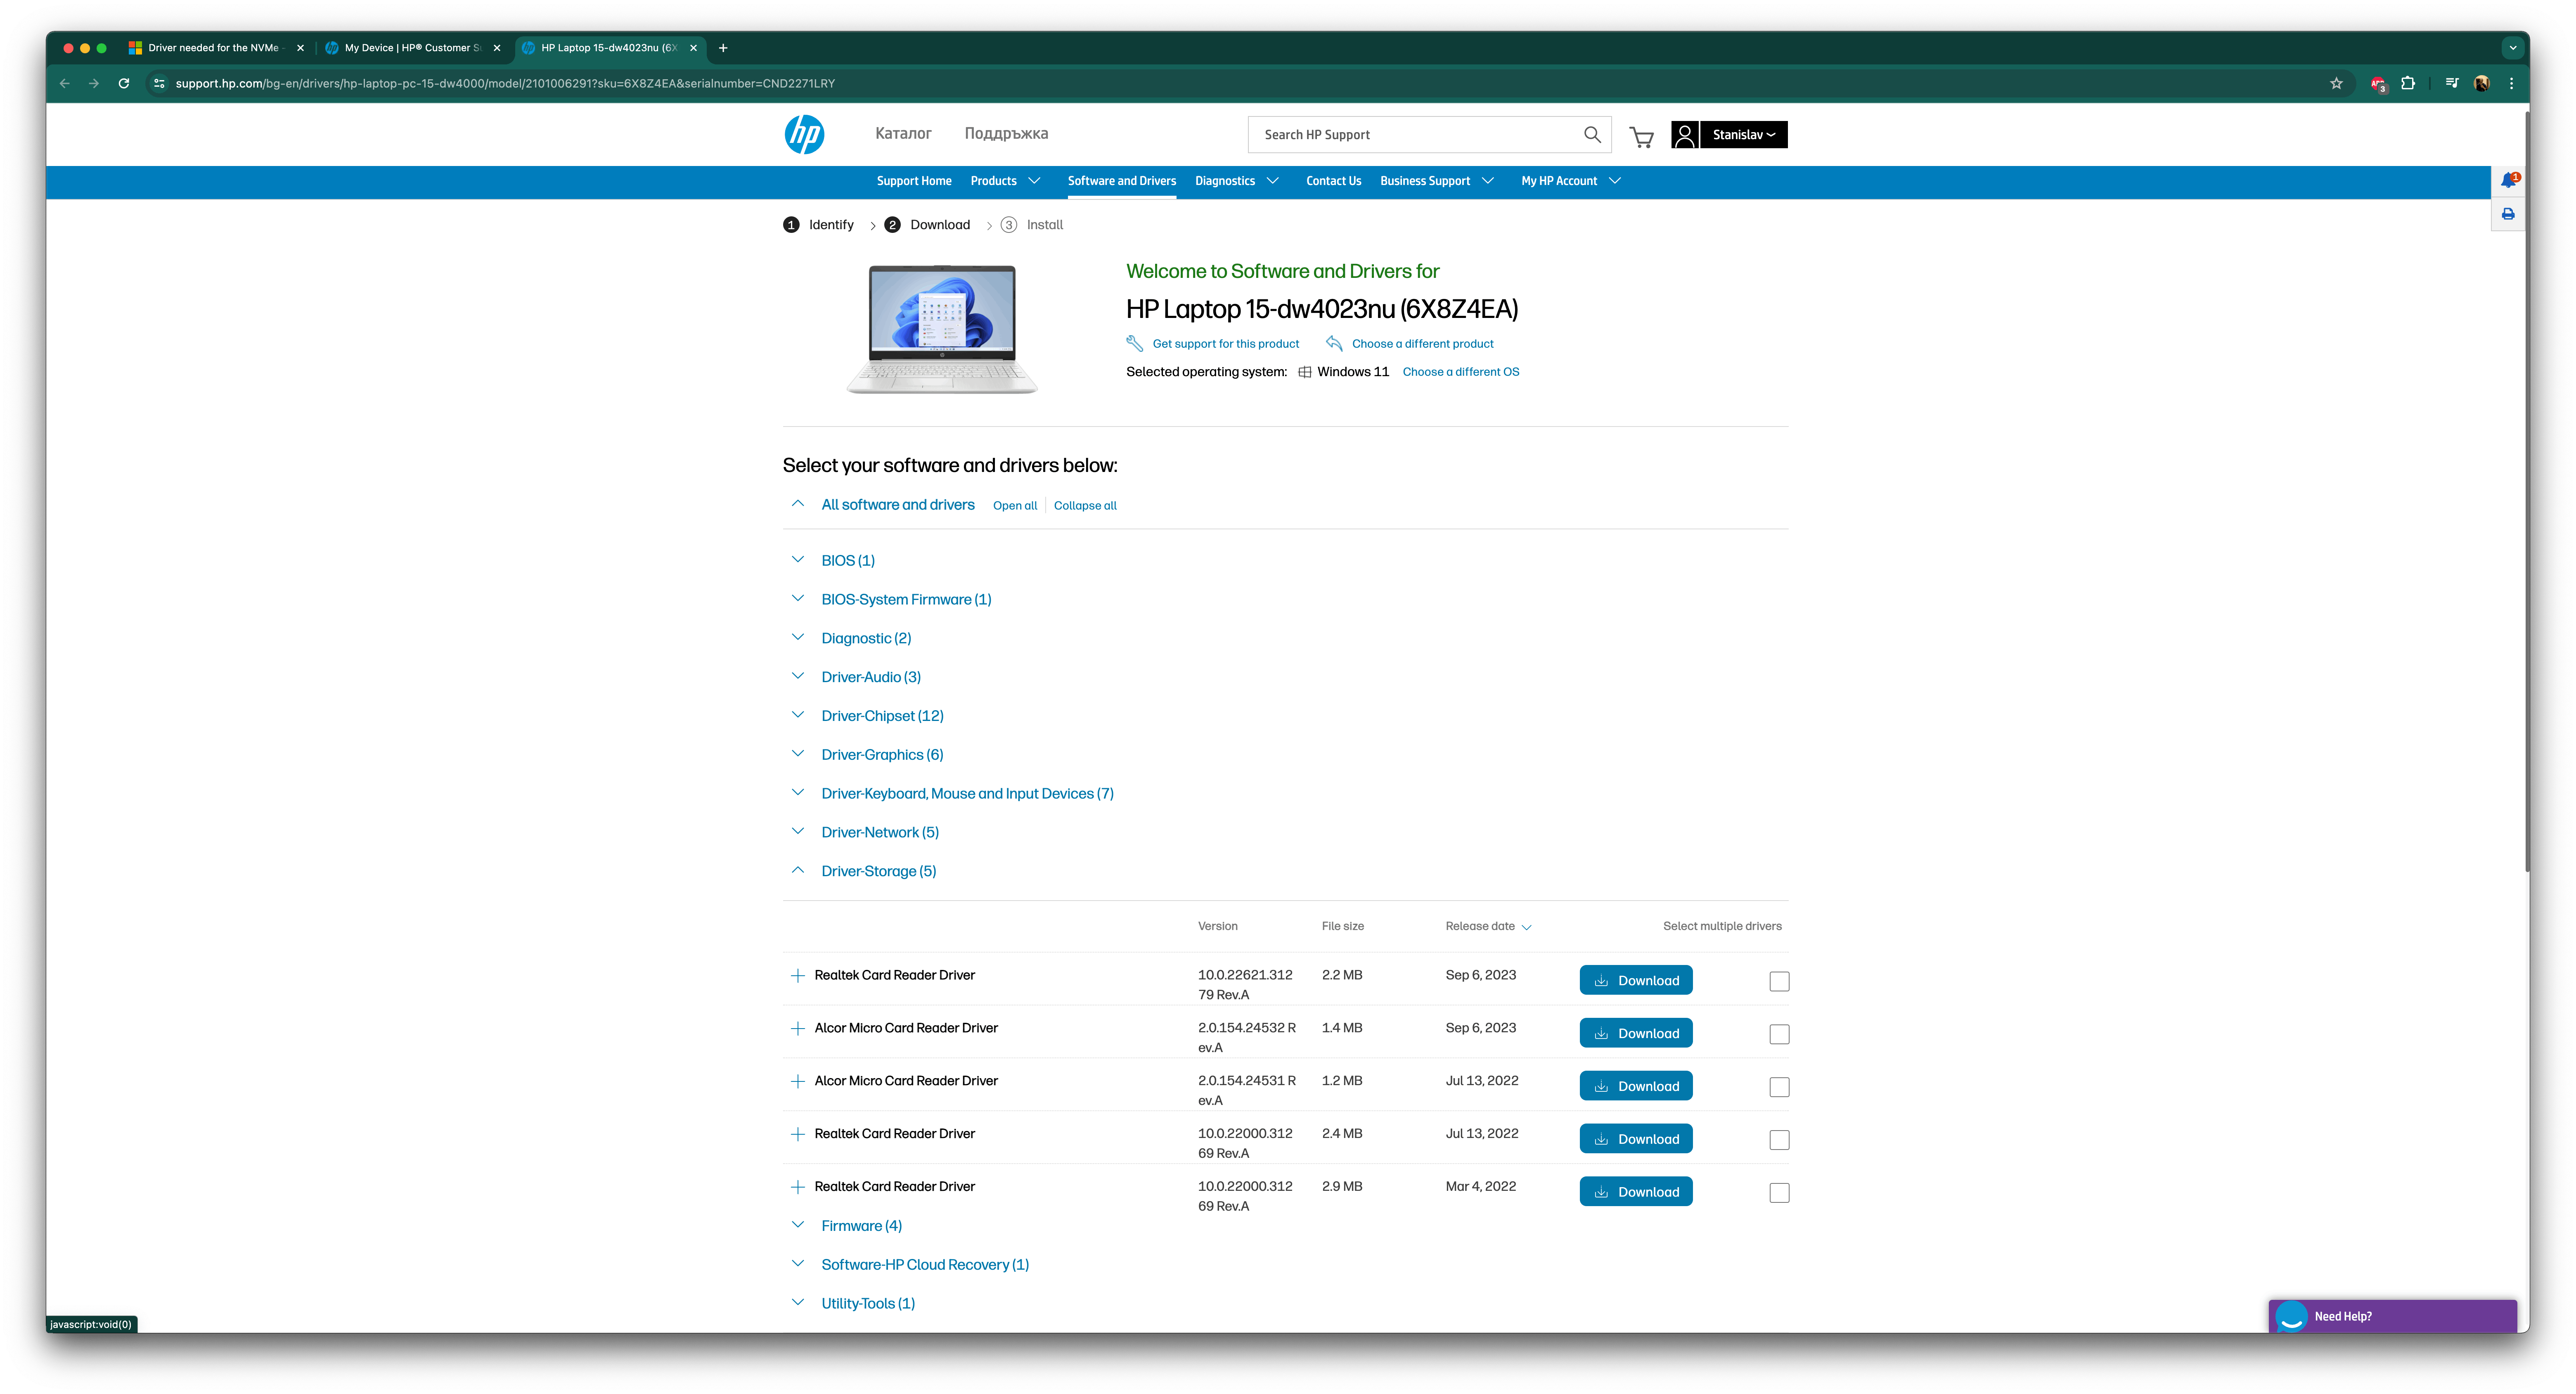Click the notification bell icon
The height and width of the screenshot is (1394, 2576).
(x=2508, y=181)
